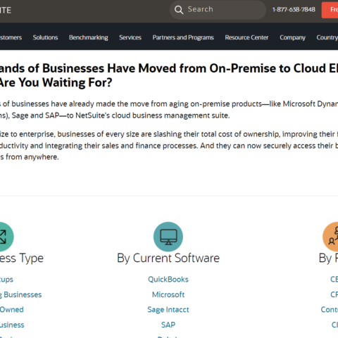Follow the SAP link
The height and width of the screenshot is (338, 338).
(x=168, y=325)
